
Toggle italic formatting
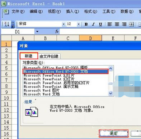click(93, 24)
